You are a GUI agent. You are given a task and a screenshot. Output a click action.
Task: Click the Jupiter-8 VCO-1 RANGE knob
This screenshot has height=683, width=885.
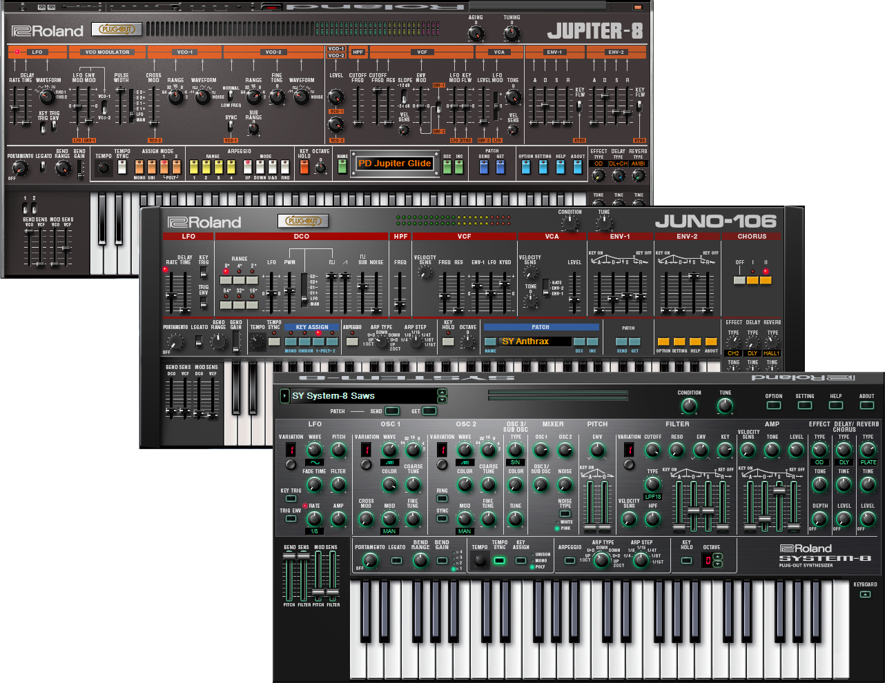point(176,96)
